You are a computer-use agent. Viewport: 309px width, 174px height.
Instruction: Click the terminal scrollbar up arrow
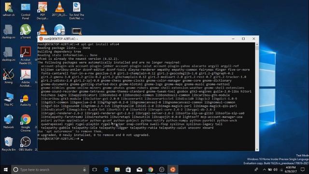point(257,44)
